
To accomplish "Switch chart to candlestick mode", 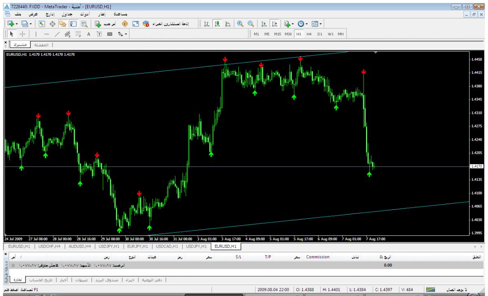I will click(x=218, y=24).
